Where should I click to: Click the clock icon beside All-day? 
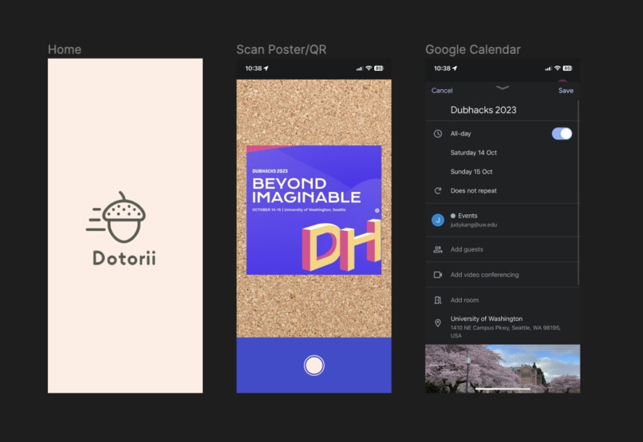coord(437,134)
